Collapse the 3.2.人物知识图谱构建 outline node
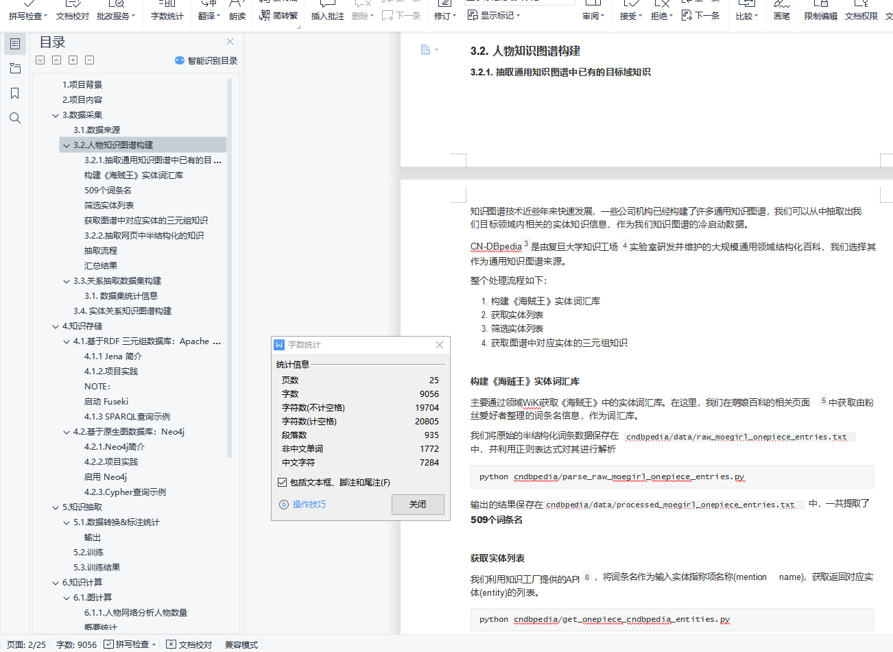The height and width of the screenshot is (652, 893). (x=67, y=145)
